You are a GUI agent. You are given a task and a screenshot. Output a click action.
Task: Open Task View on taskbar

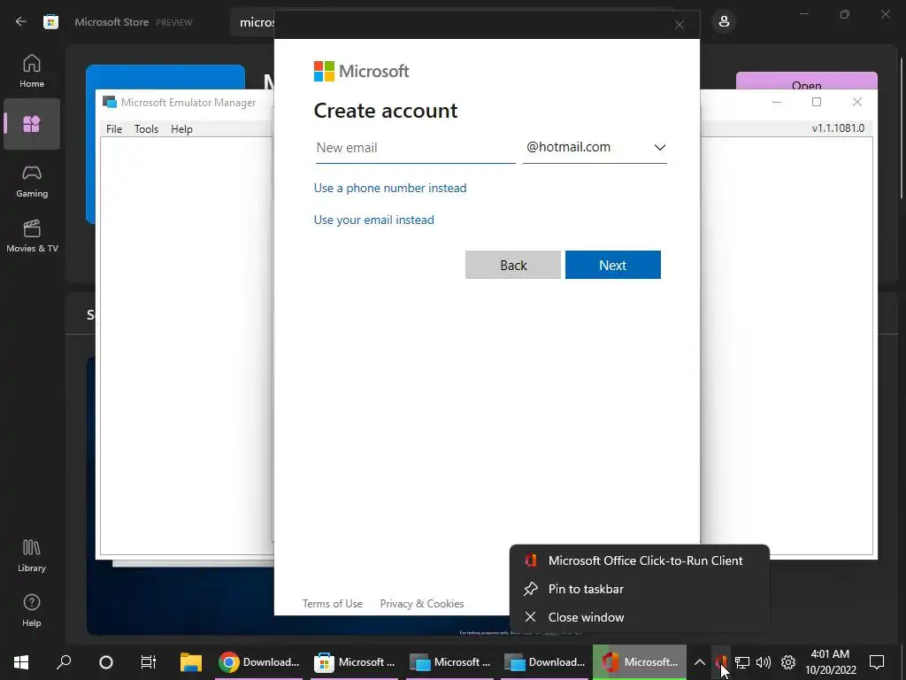[x=149, y=662]
